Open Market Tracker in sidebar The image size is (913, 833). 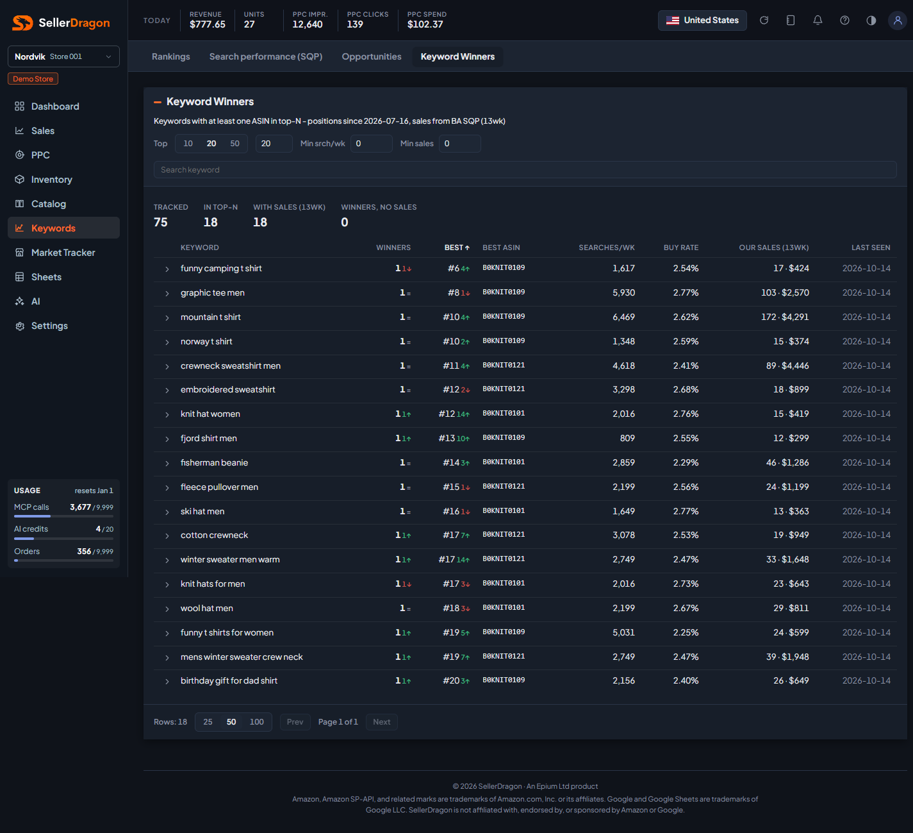coord(63,253)
